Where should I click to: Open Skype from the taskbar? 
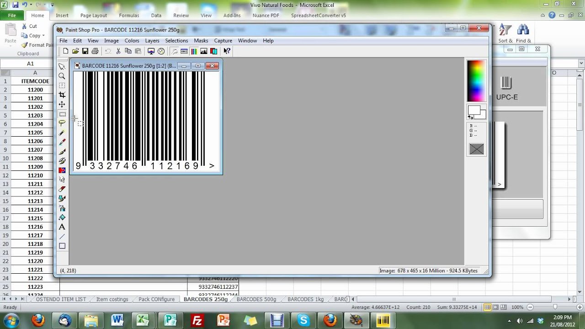(x=303, y=320)
